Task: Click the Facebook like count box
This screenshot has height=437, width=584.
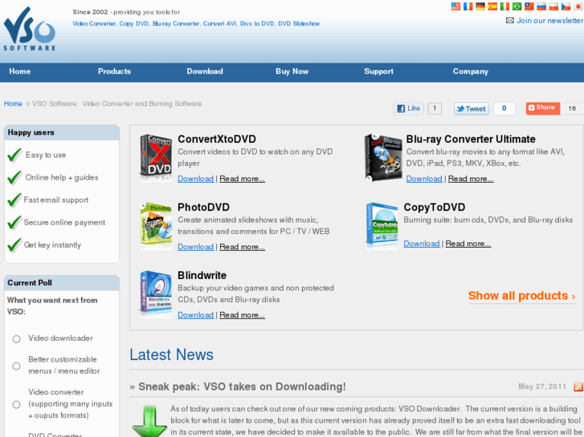Action: pyautogui.click(x=435, y=108)
